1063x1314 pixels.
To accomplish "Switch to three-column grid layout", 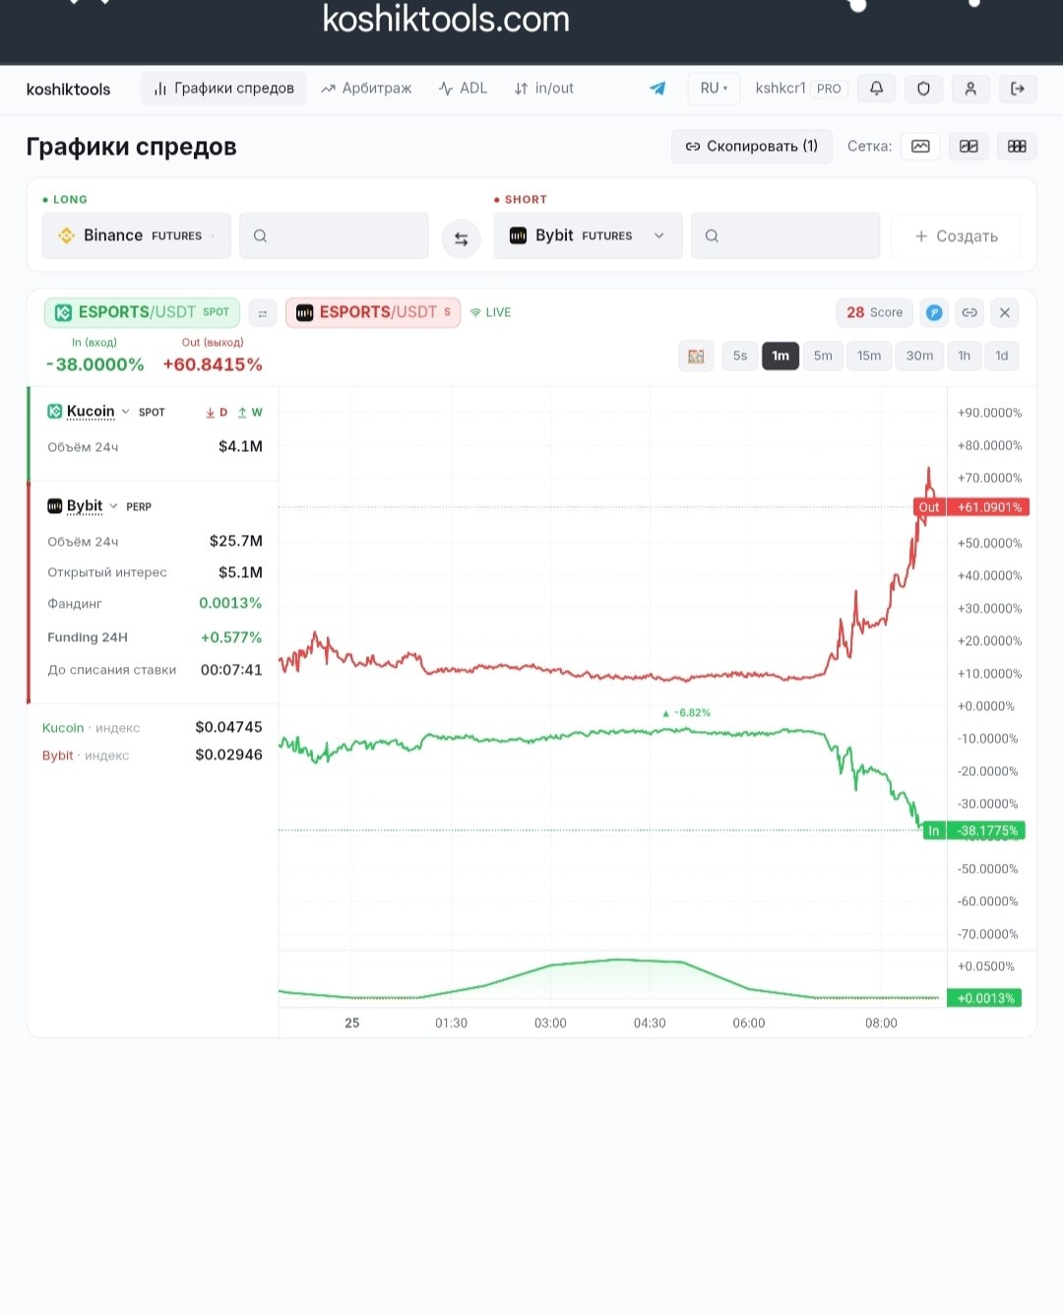I will point(1017,146).
